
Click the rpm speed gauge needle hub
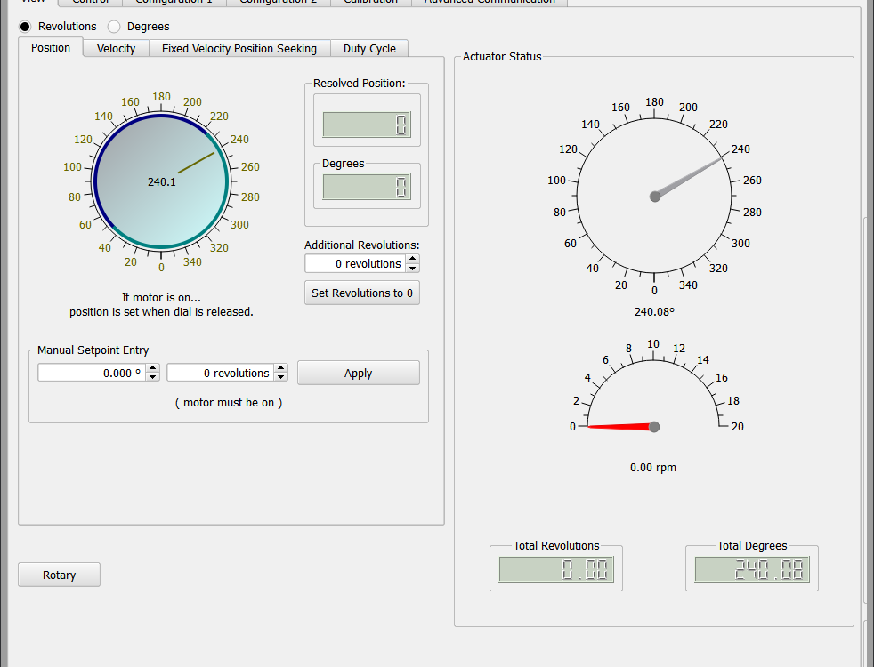pos(654,427)
